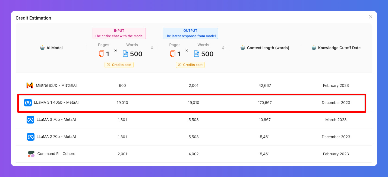This screenshot has width=388, height=177.
Task: Click the Credit Estimation dialog title
Action: click(x=33, y=18)
